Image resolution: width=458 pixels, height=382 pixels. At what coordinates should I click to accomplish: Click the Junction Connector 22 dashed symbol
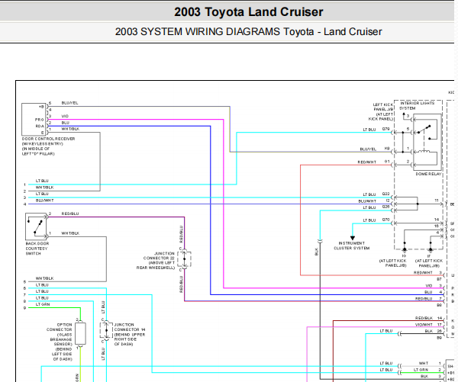pyautogui.click(x=184, y=259)
